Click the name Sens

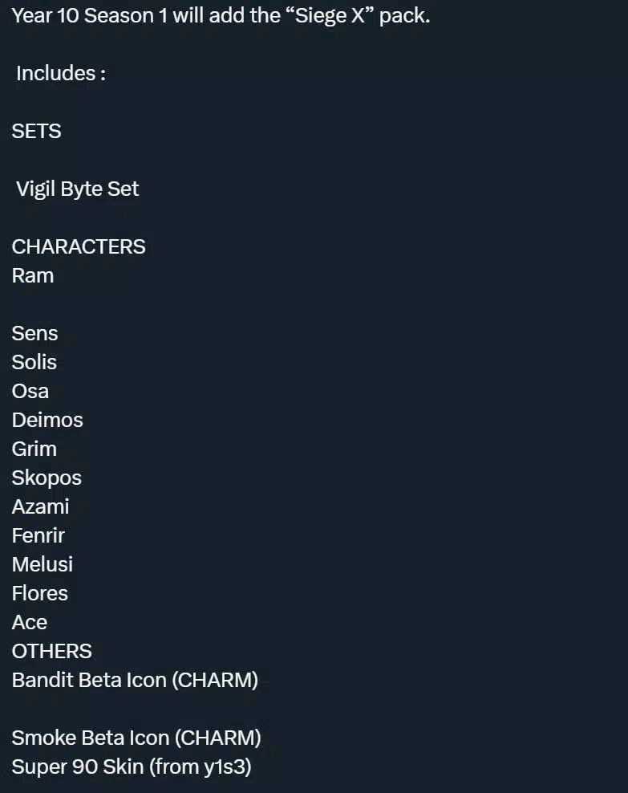click(34, 333)
